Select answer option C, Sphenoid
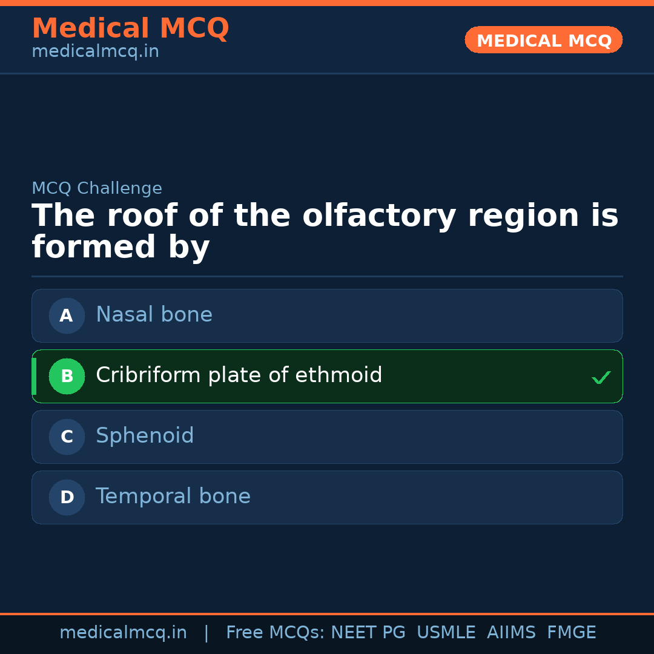 (x=327, y=437)
